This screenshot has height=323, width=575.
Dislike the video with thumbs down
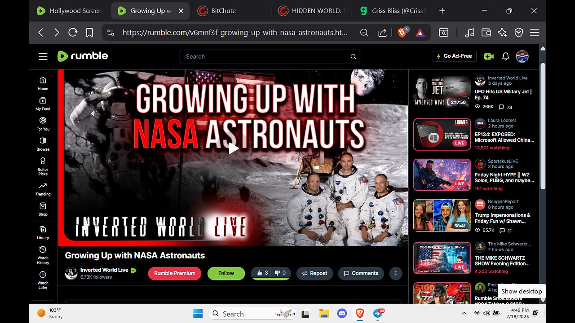click(x=281, y=273)
